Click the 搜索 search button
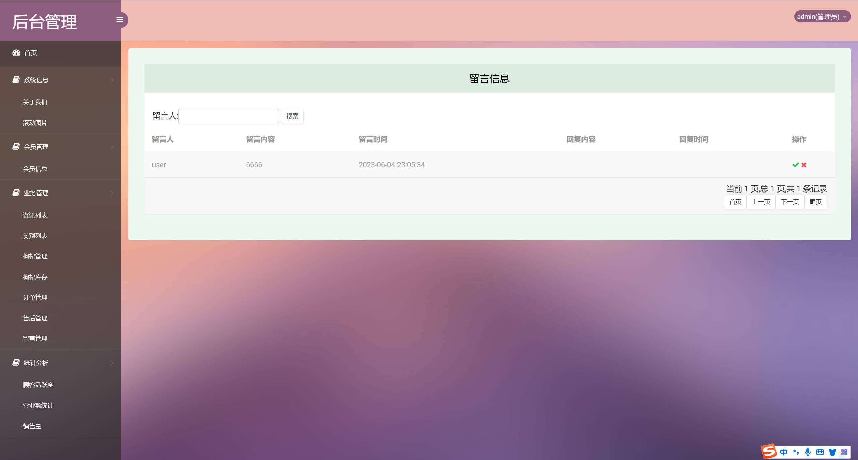This screenshot has width=858, height=460. (292, 116)
